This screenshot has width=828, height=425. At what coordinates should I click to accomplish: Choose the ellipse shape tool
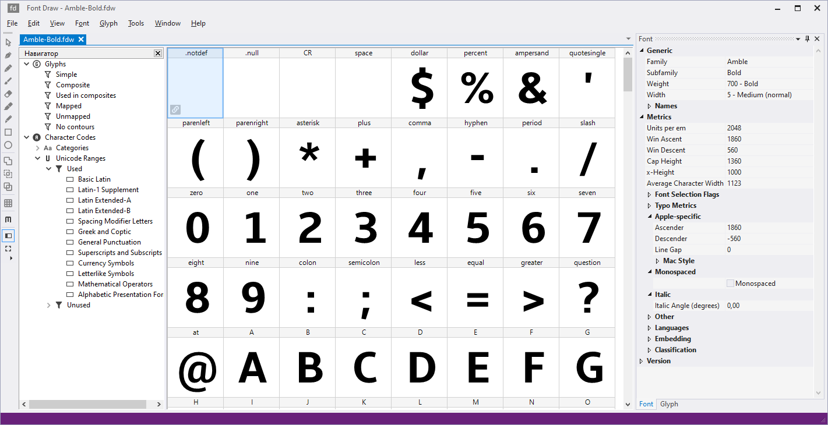pos(8,145)
